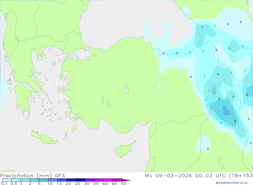This screenshot has width=253, height=185.
Task: Click the '15' legend tick label
Action: (x=59, y=183)
